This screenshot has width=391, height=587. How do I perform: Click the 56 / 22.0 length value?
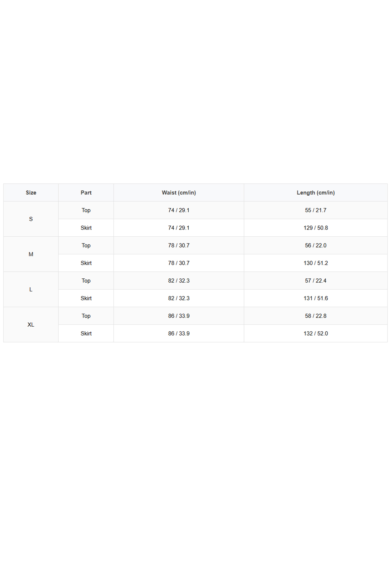[316, 245]
